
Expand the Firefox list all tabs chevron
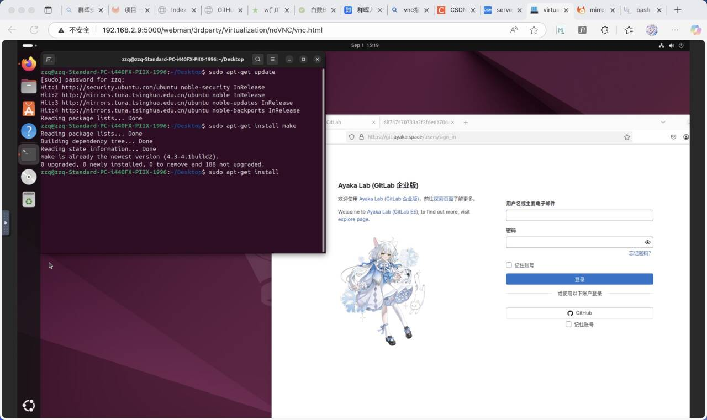pyautogui.click(x=663, y=122)
